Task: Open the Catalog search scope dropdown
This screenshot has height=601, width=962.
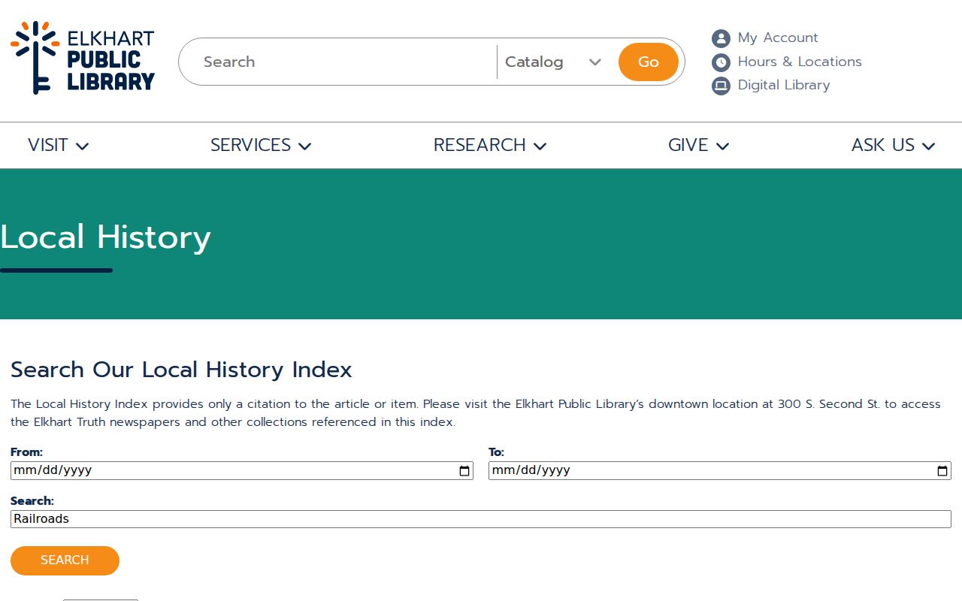Action: pyautogui.click(x=553, y=62)
